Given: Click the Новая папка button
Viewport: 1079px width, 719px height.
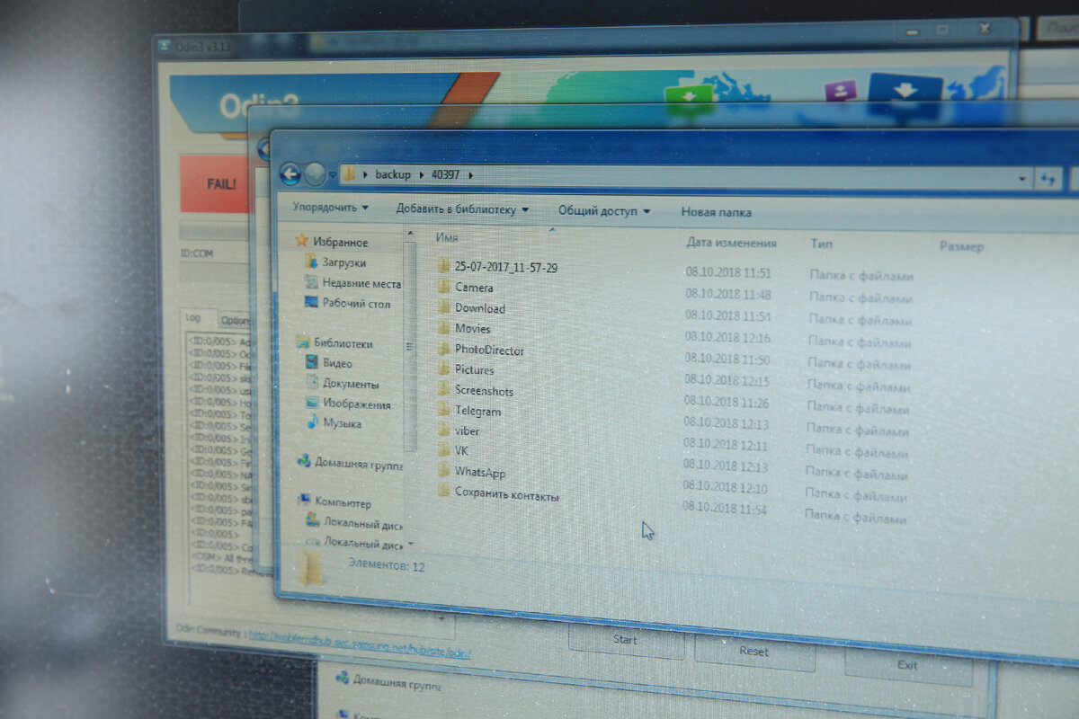Looking at the screenshot, I should click(x=716, y=213).
